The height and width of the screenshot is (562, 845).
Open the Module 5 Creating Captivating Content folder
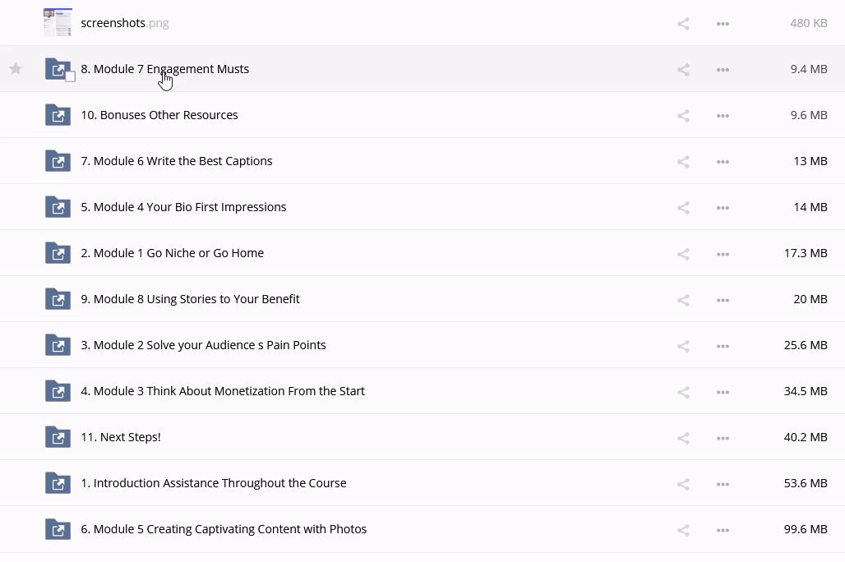point(224,529)
